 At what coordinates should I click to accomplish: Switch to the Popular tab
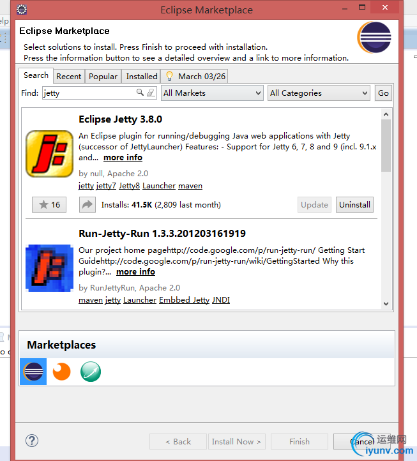pyautogui.click(x=103, y=77)
